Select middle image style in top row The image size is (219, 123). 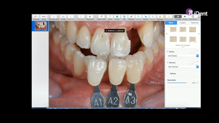pyautogui.click(x=183, y=29)
